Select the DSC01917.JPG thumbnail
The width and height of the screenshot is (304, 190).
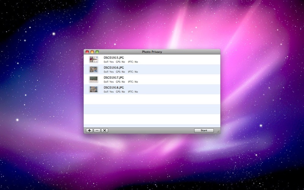(93, 79)
